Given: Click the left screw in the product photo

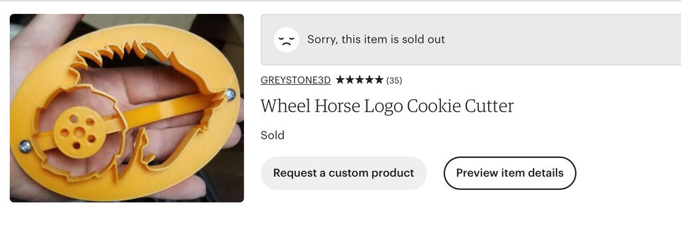Looking at the screenshot, I should point(26,147).
